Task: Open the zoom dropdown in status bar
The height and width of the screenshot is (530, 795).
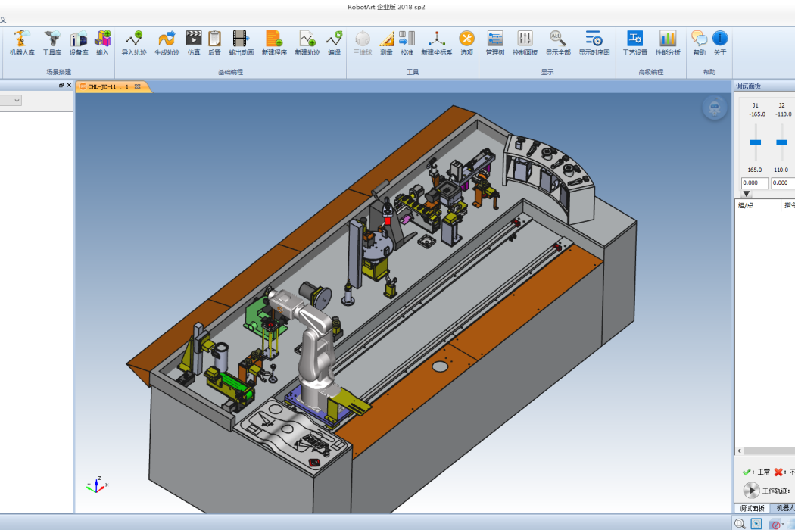Action: [740, 524]
